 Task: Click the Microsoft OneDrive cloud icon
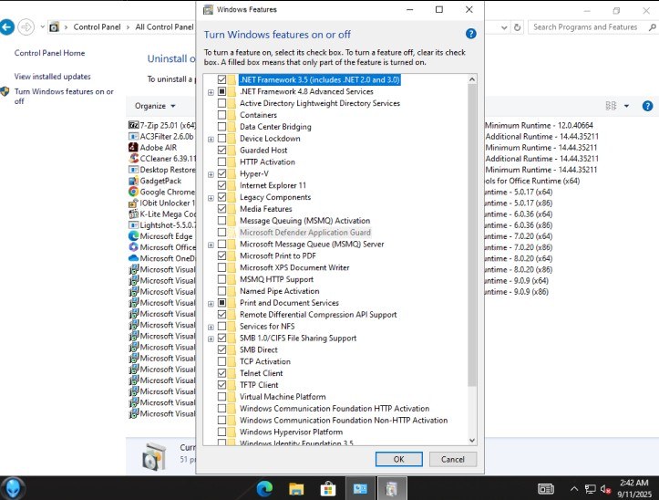point(133,258)
